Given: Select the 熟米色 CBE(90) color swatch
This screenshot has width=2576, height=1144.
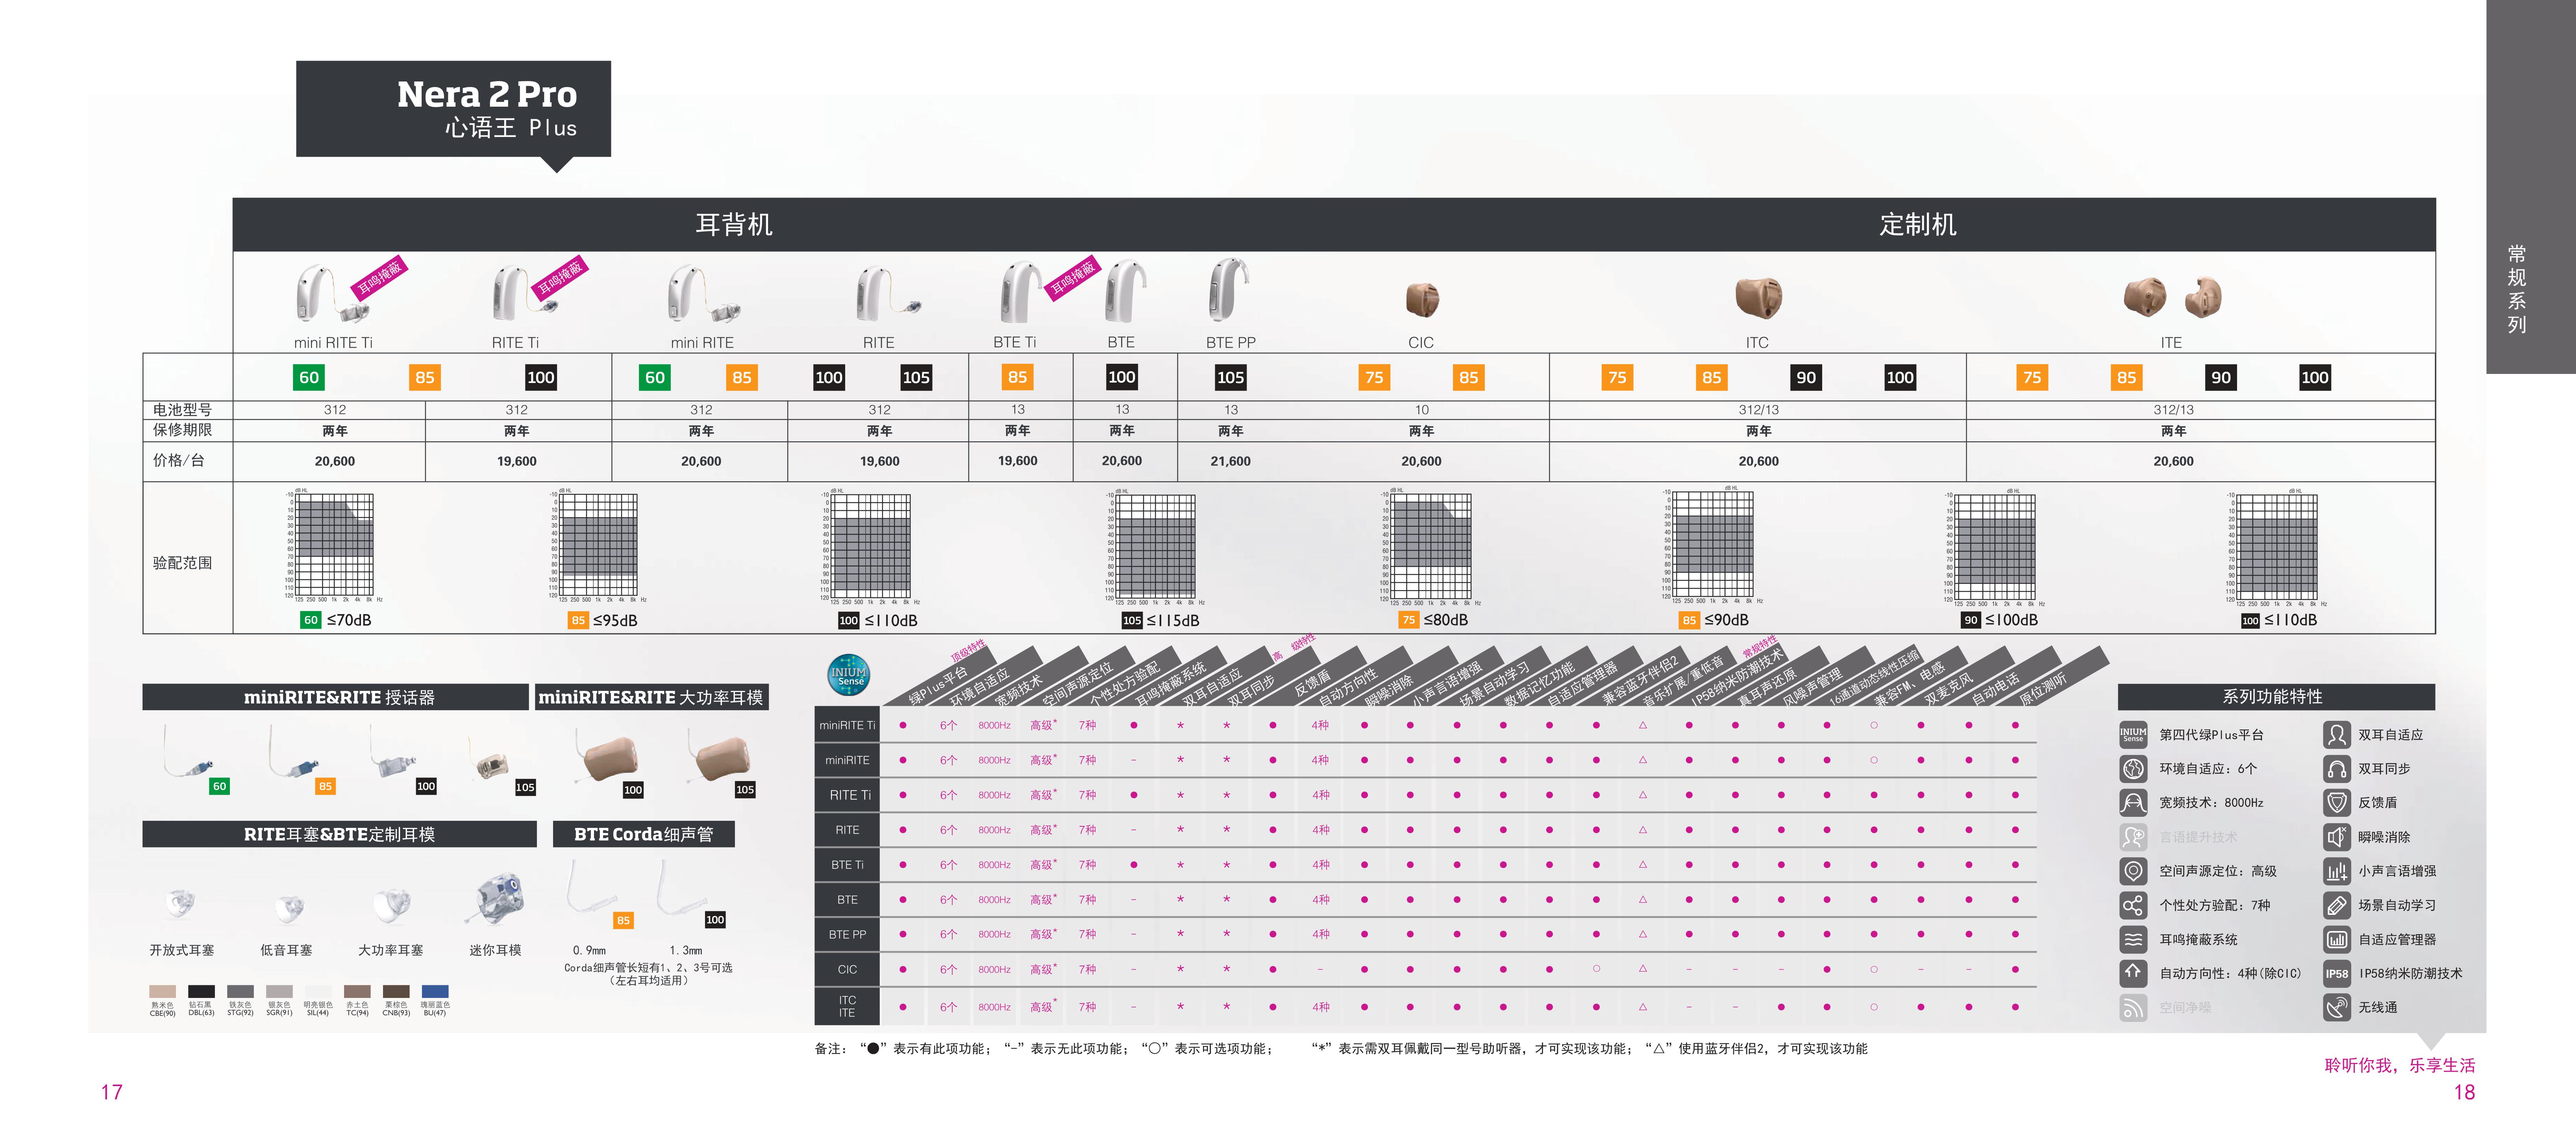Looking at the screenshot, I should tap(162, 992).
